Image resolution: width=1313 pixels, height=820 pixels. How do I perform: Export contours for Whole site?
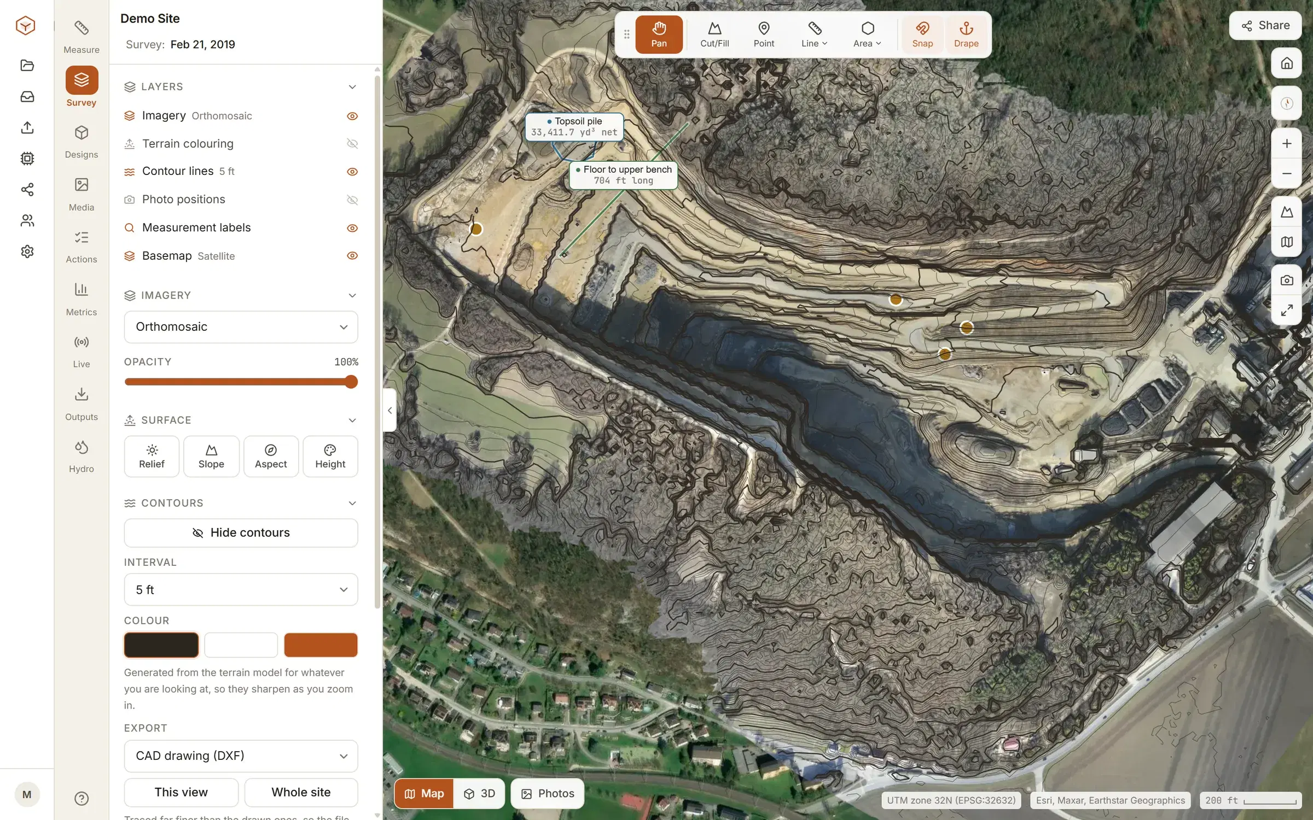coord(301,793)
